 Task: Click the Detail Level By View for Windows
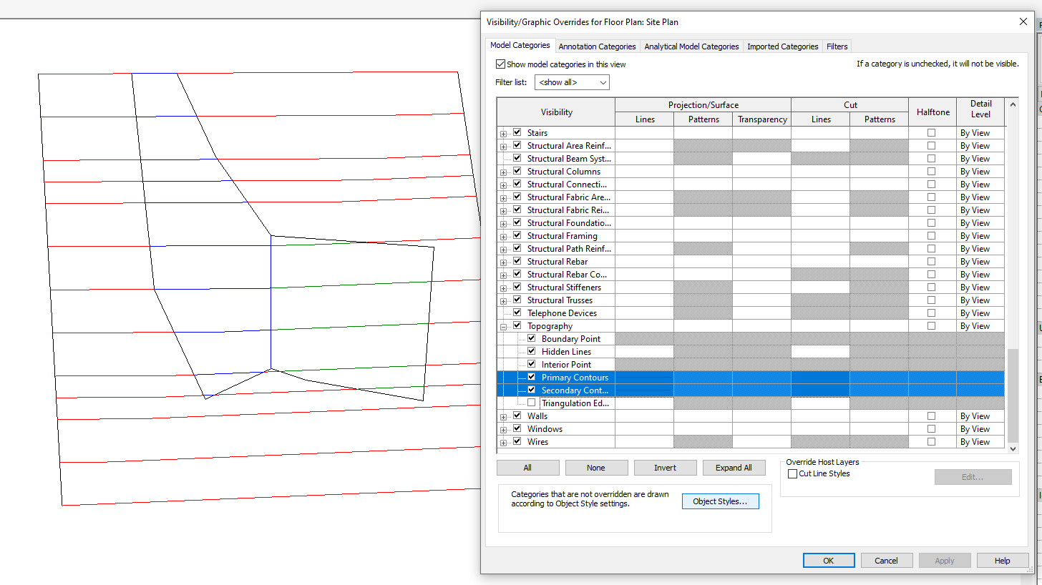coord(980,429)
